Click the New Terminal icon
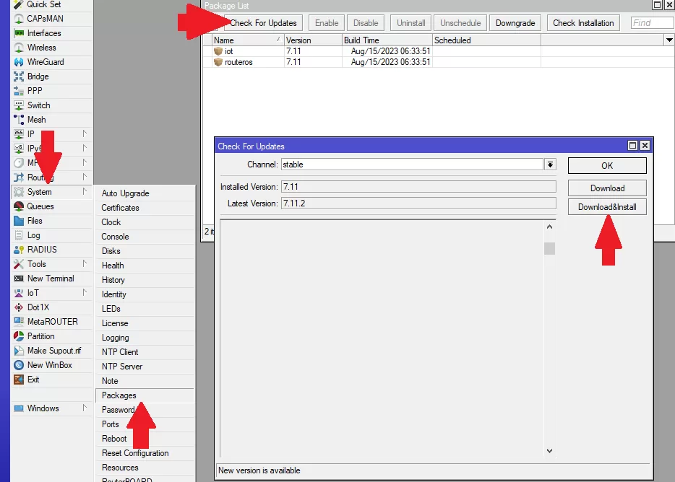Screen dimensions: 675x482 coord(19,279)
